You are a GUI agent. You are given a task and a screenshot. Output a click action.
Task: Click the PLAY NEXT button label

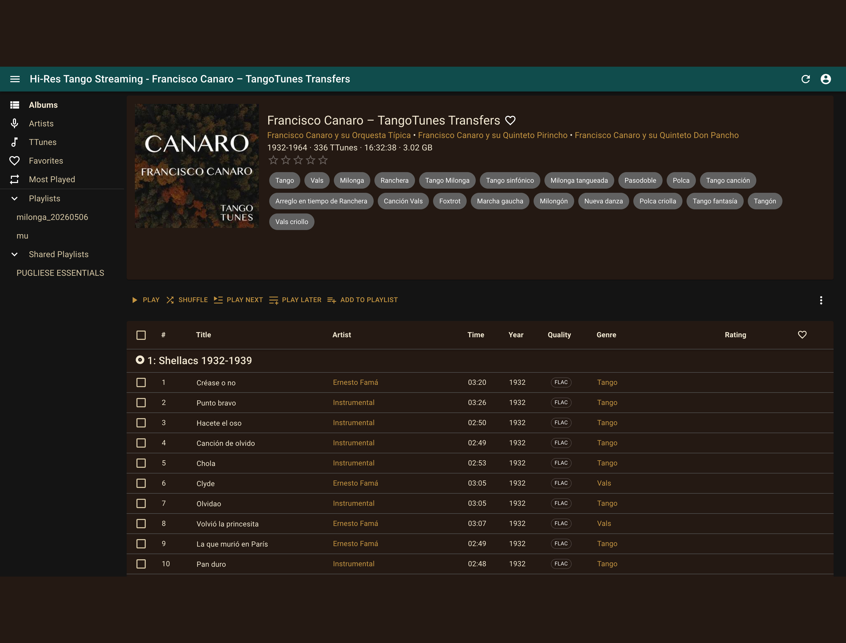[x=245, y=300]
